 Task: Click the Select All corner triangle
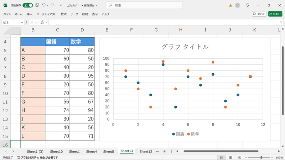coord(6,31)
